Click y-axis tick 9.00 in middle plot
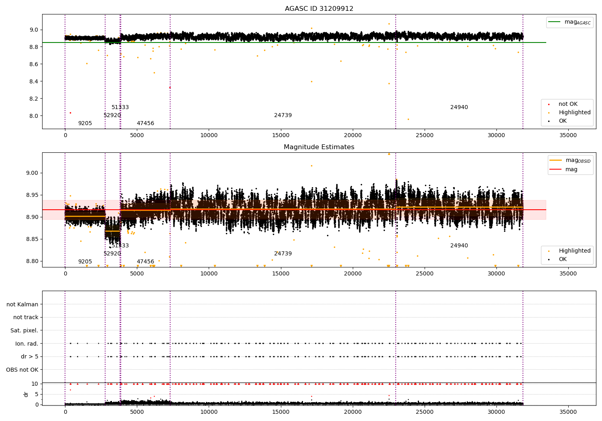The width and height of the screenshot is (602, 421). pyautogui.click(x=33, y=173)
